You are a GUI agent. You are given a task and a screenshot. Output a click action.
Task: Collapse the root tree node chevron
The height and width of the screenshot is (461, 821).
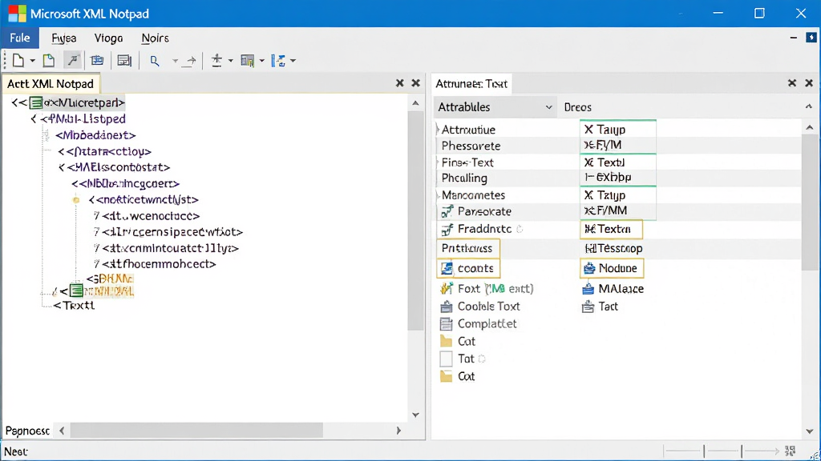click(15, 103)
